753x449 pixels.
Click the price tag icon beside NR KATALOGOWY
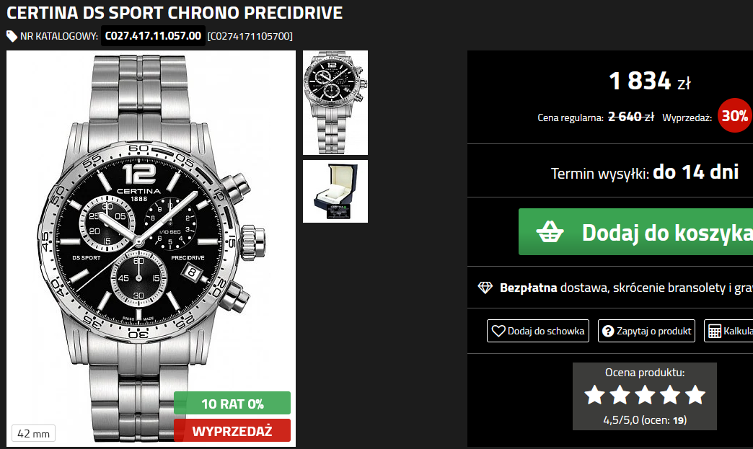pos(12,36)
